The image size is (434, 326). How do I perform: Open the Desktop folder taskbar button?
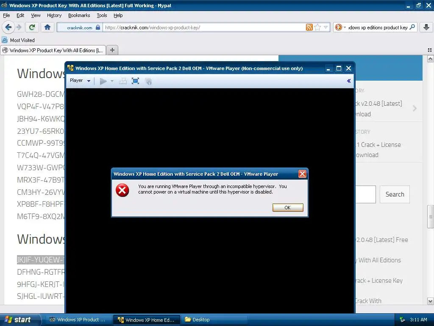pos(214,320)
